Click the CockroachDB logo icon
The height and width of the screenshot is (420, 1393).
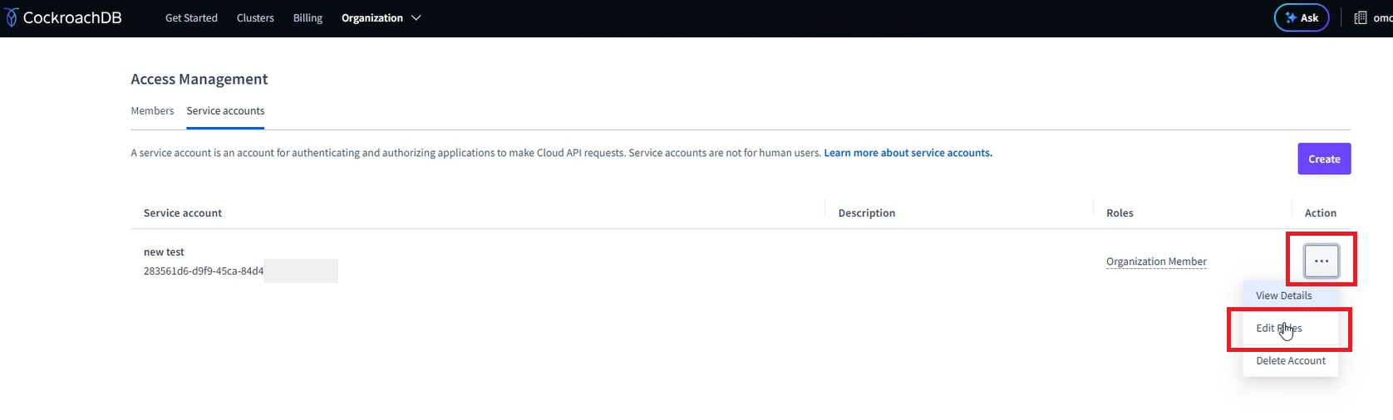12,17
